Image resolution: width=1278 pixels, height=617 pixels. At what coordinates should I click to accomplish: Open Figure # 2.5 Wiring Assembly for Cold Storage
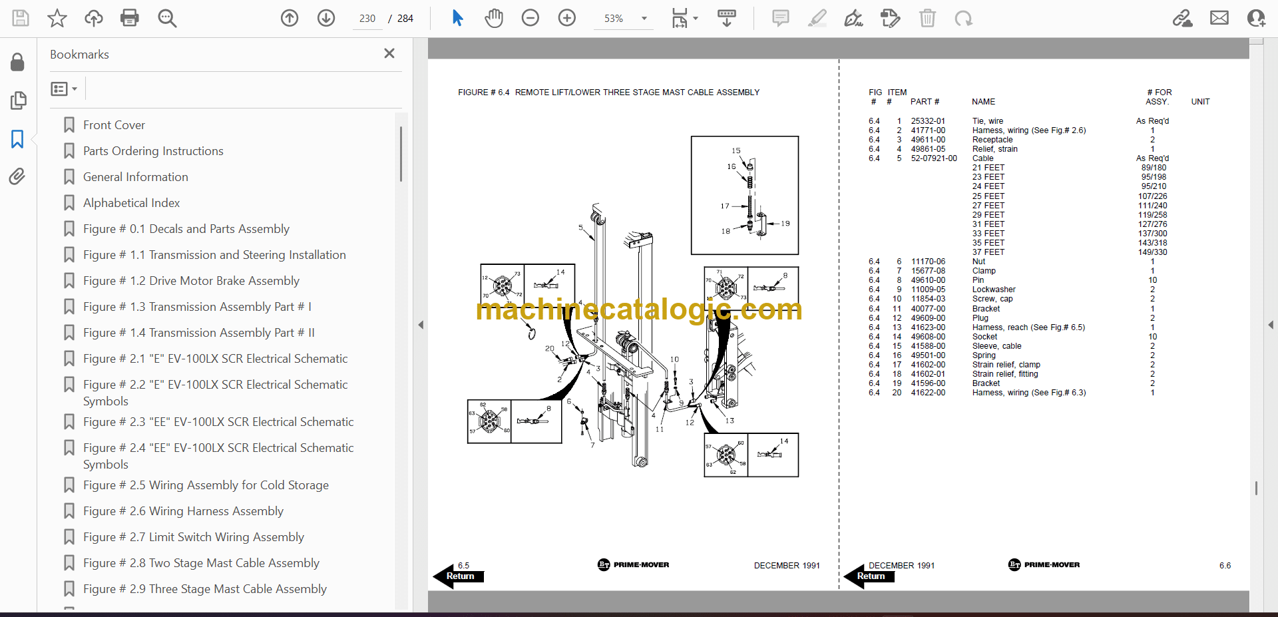206,485
